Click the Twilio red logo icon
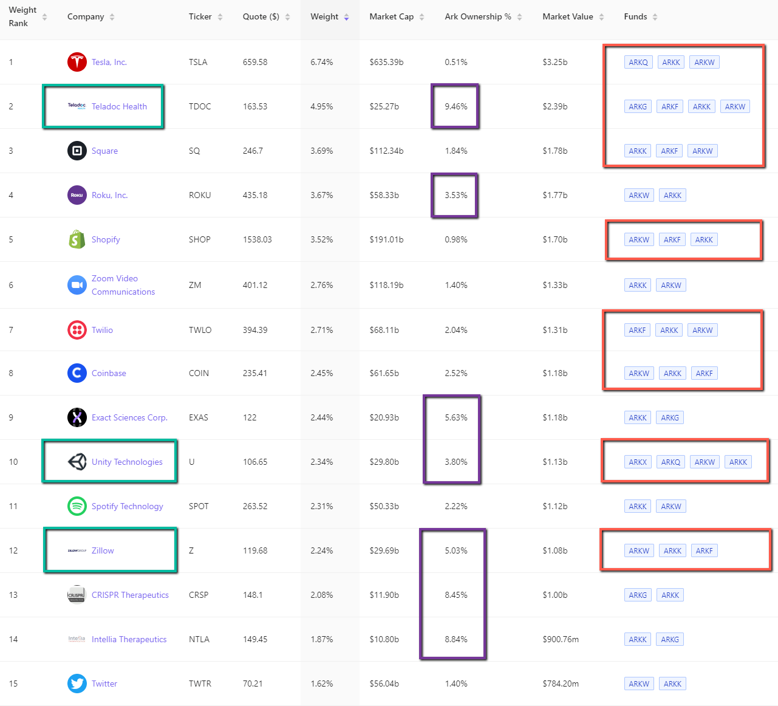This screenshot has width=778, height=706. click(x=77, y=330)
